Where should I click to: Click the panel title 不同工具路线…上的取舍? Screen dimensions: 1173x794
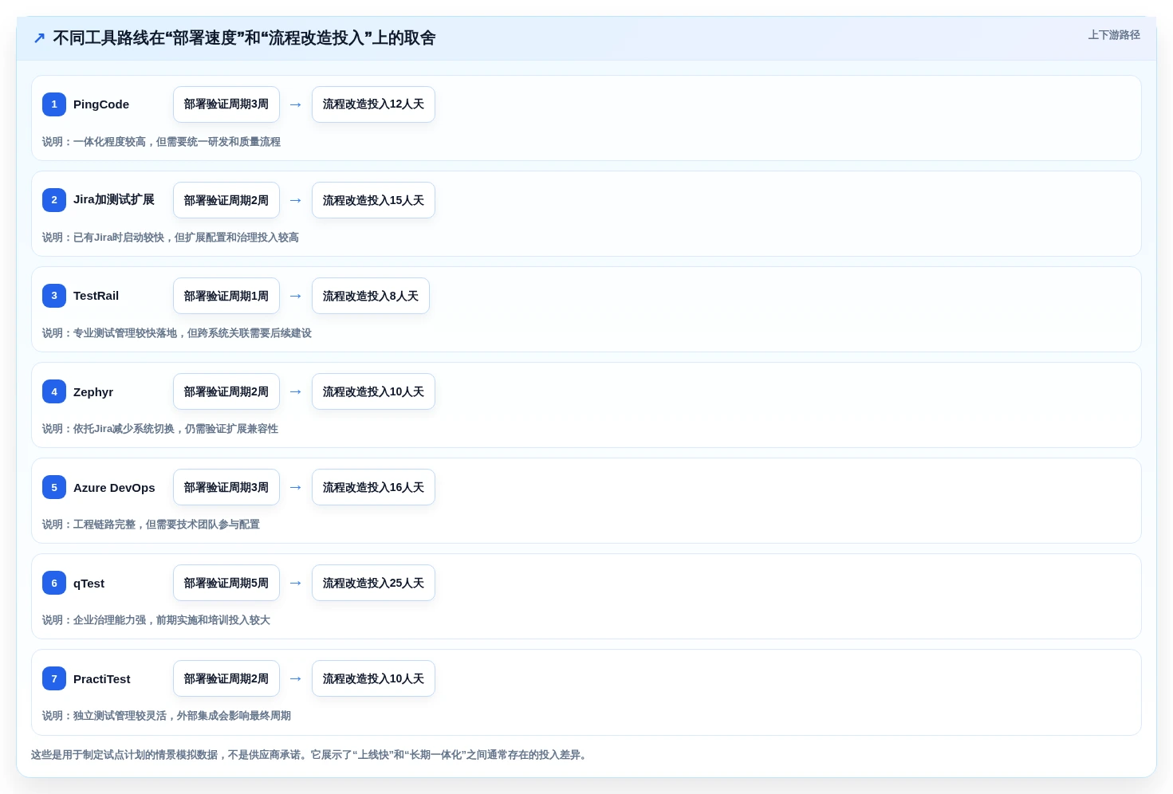click(244, 38)
